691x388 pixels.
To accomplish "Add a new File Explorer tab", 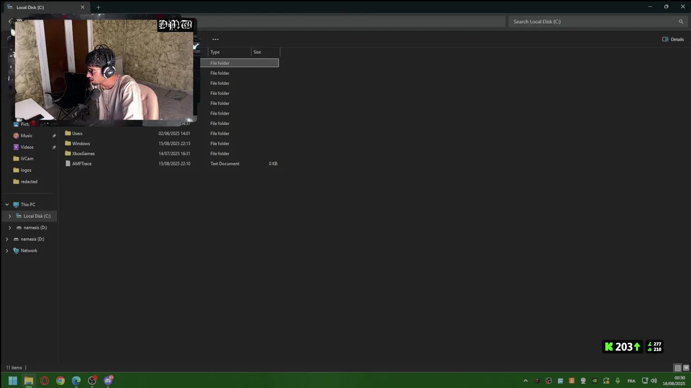I will (x=98, y=8).
